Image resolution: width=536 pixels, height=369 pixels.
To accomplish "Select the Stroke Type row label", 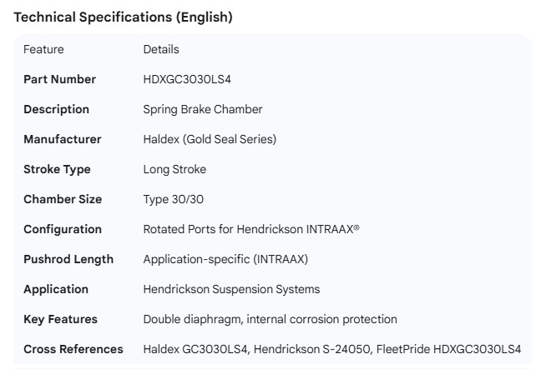I will (57, 169).
